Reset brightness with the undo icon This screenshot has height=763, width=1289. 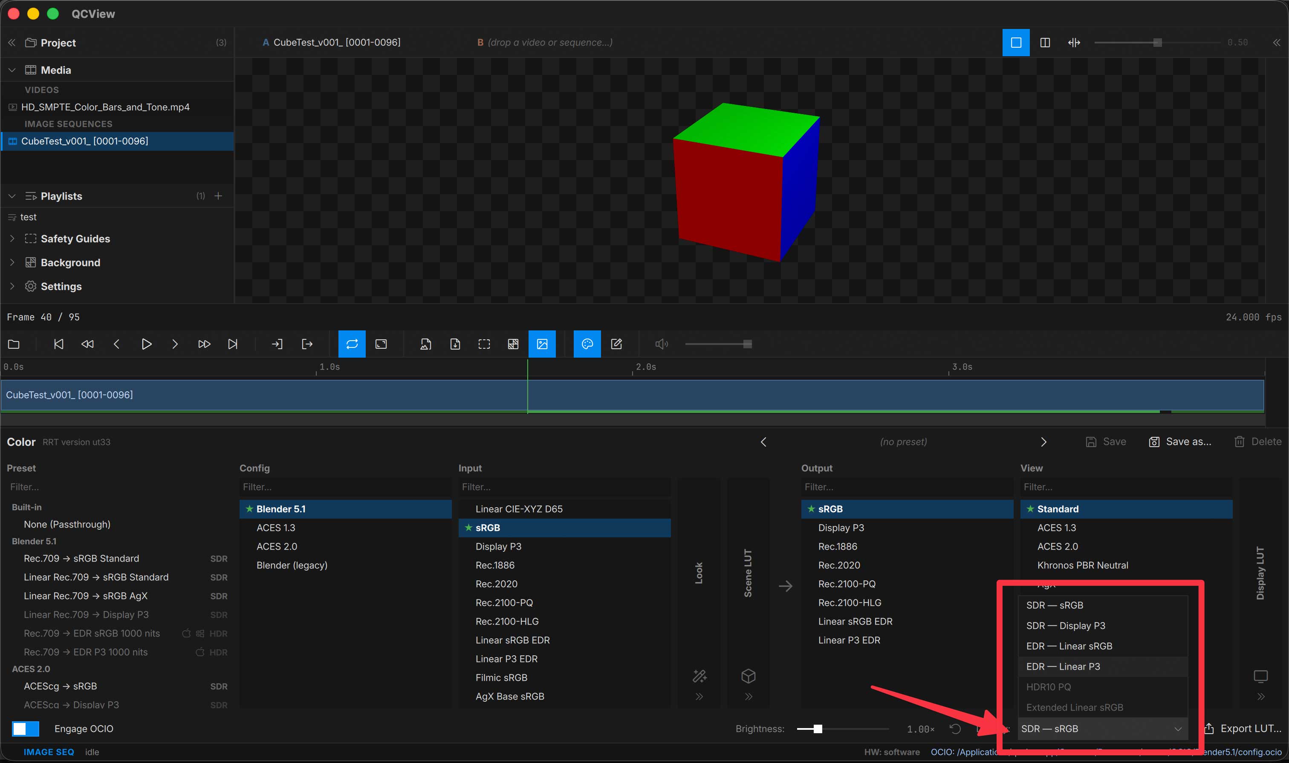point(955,729)
